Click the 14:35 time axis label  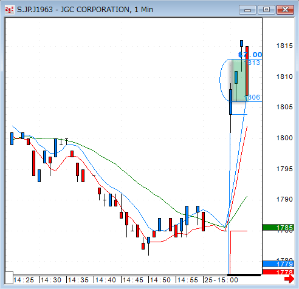pyautogui.click(x=78, y=280)
